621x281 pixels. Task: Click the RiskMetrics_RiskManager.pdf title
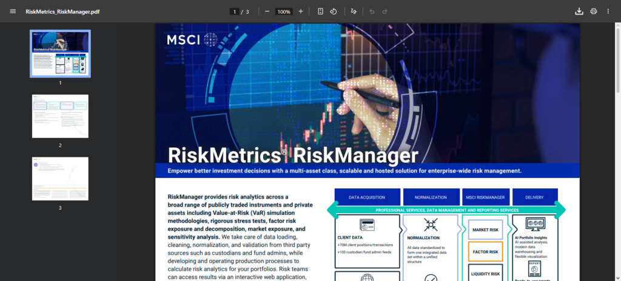(62, 12)
